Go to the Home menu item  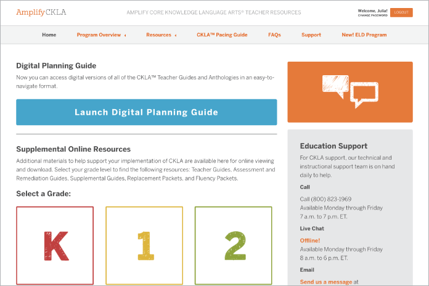tap(49, 35)
